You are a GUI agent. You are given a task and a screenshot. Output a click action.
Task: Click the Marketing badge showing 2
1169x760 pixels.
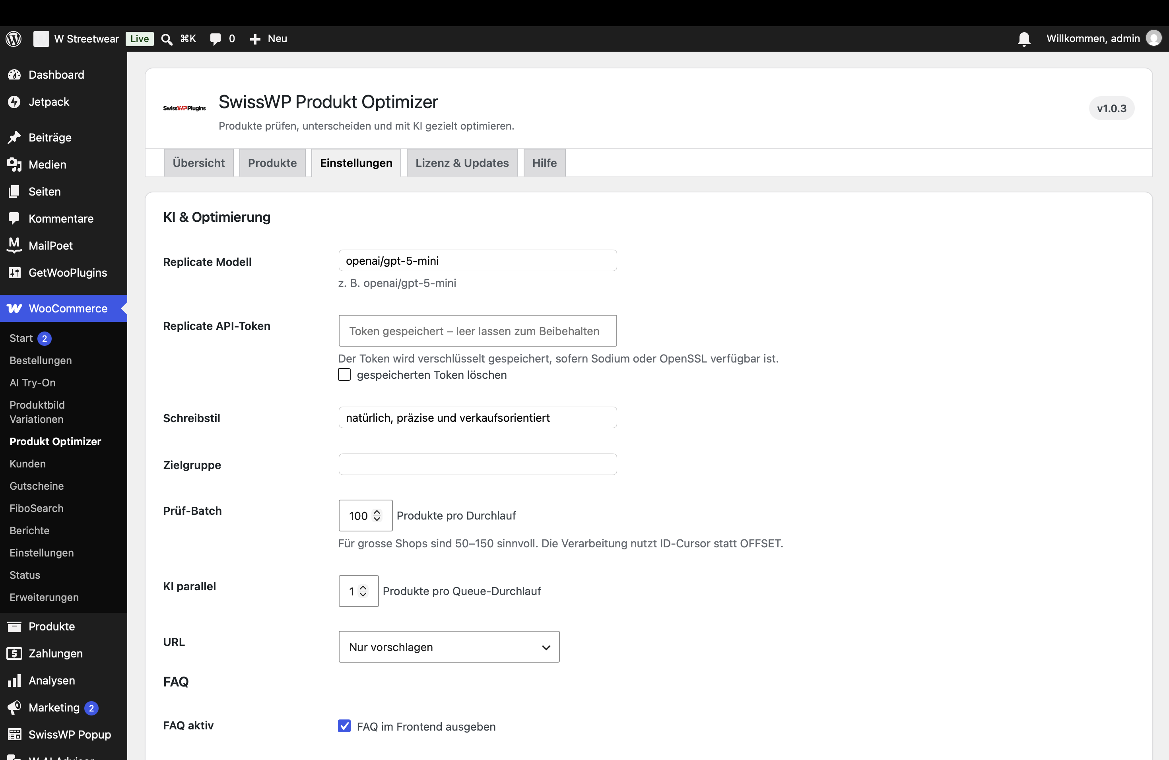(91, 708)
